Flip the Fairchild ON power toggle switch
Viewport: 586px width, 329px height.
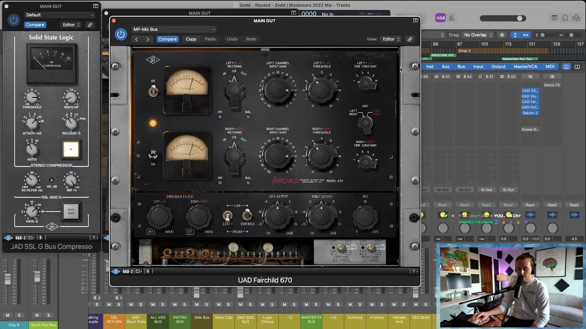[153, 91]
